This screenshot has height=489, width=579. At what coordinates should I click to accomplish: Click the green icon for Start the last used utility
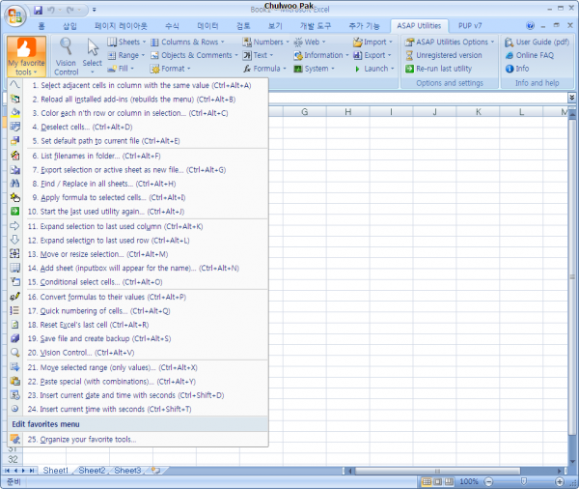coord(14,212)
